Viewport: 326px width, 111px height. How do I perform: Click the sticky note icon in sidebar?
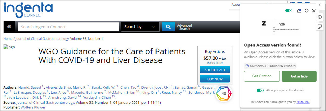[x=320, y=26]
